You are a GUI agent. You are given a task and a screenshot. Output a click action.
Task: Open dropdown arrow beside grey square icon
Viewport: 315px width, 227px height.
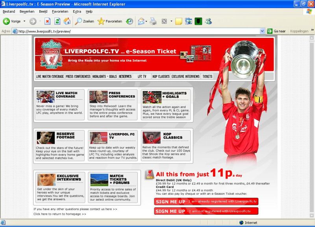pyautogui.click(x=171, y=21)
